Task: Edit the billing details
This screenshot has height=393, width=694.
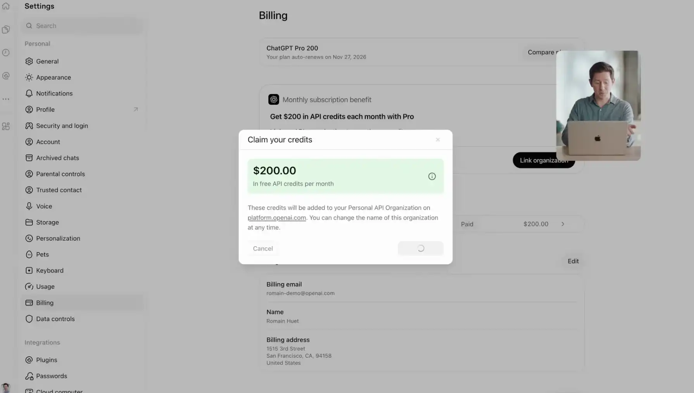Action: (573, 261)
